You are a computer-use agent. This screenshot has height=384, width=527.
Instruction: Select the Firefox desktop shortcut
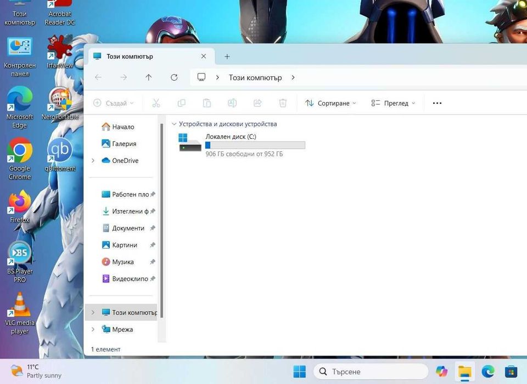click(20, 206)
